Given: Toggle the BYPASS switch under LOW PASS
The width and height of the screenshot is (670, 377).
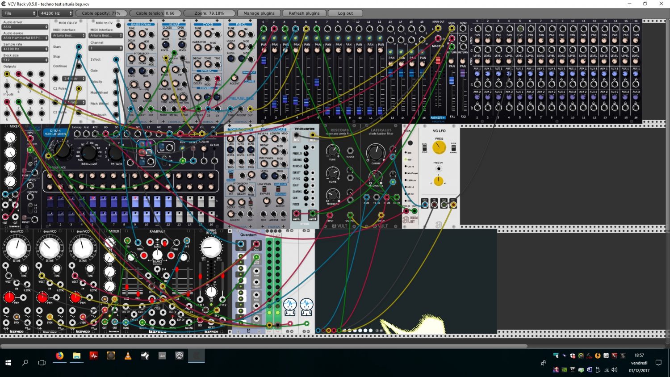Looking at the screenshot, I should click(264, 189).
